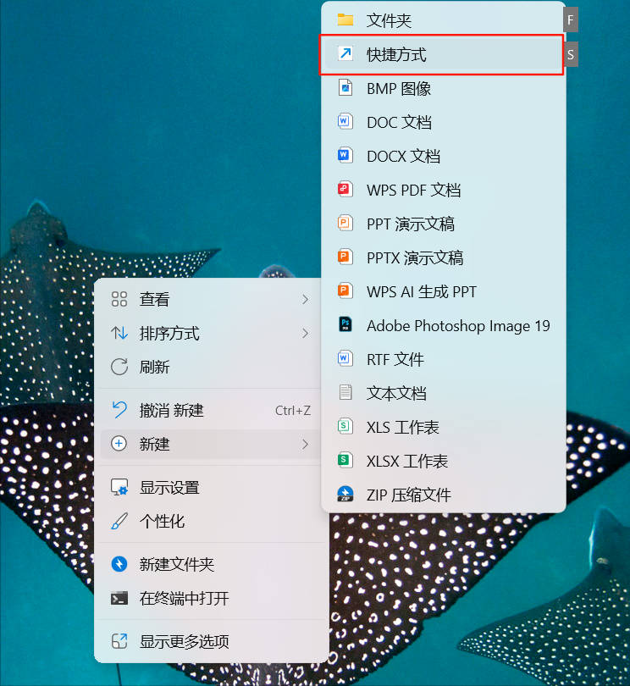Create a new DOCX 文档

tap(443, 156)
